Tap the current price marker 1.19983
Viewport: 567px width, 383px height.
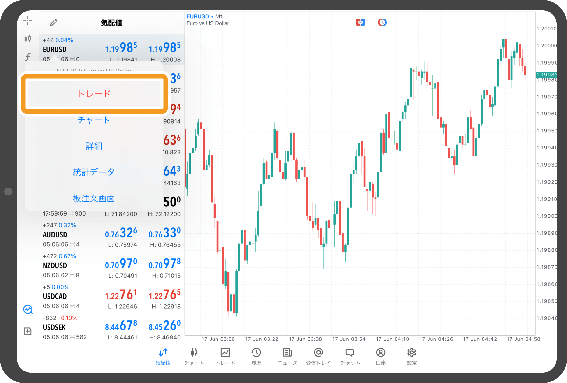[x=546, y=75]
